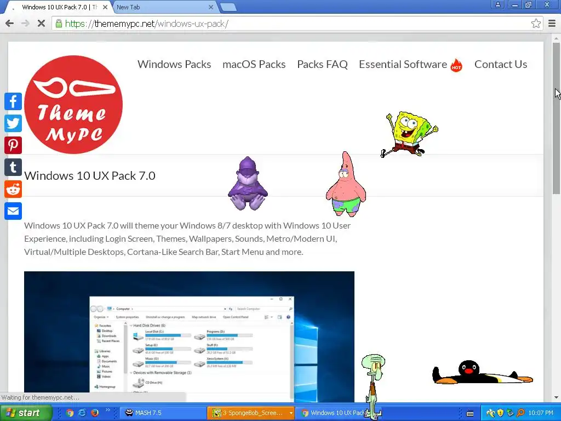Open the Chrome hamburger menu

point(552,24)
